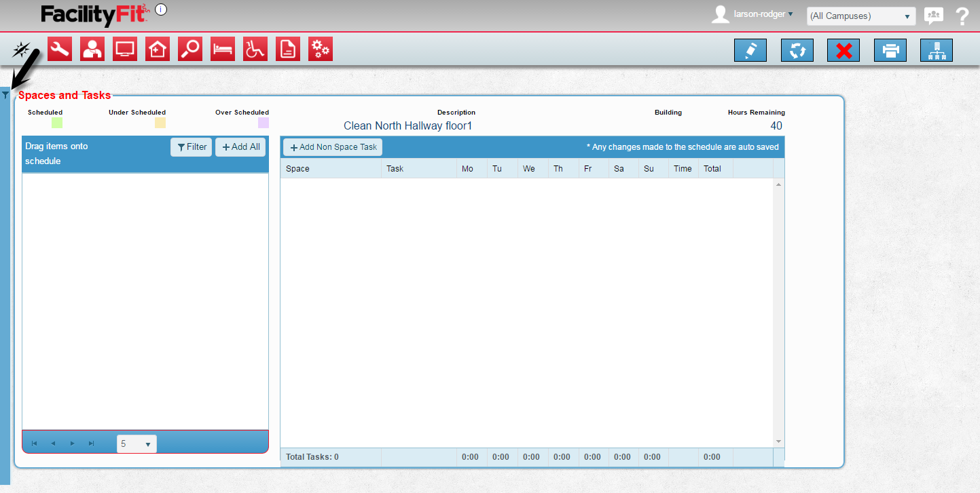The image size is (980, 493).
Task: Click Add Non Space Task button
Action: (x=333, y=147)
